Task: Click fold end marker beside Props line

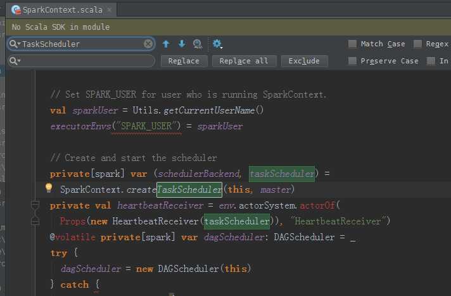Action: point(35,221)
